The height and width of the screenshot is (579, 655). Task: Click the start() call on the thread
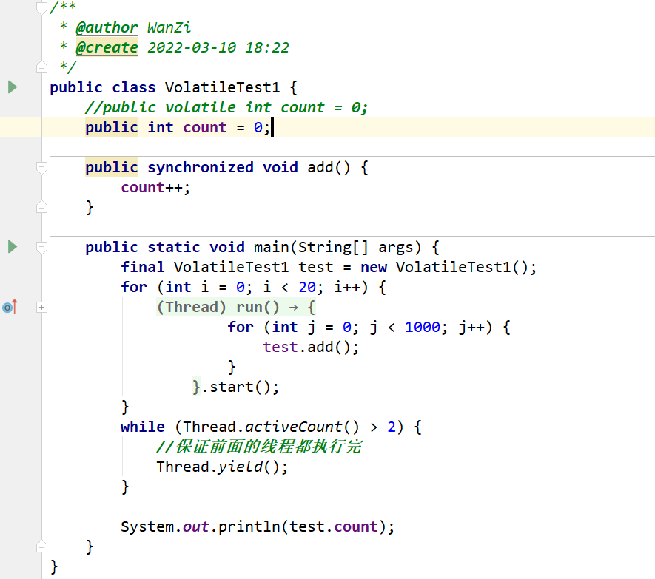[x=237, y=387]
